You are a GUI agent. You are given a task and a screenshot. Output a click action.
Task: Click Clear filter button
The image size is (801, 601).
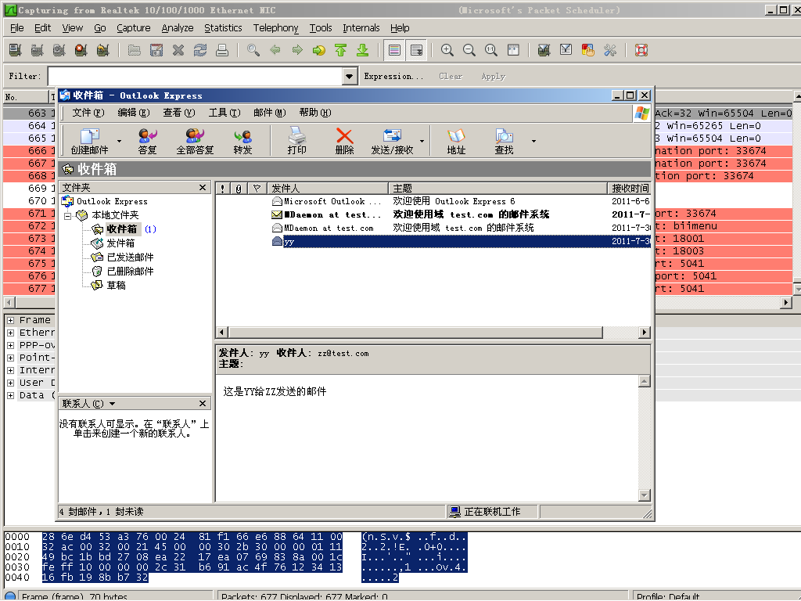click(451, 76)
